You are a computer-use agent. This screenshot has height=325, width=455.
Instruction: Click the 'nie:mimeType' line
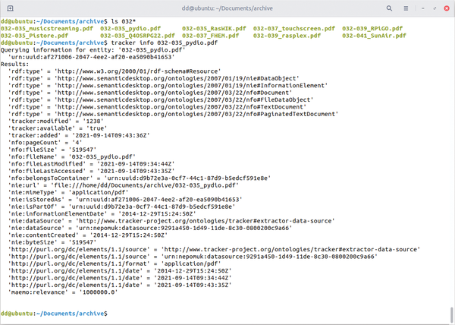coord(68,192)
